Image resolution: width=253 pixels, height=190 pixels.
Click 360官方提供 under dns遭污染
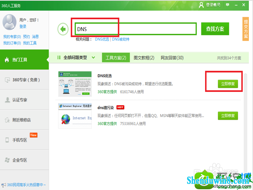click(x=107, y=124)
